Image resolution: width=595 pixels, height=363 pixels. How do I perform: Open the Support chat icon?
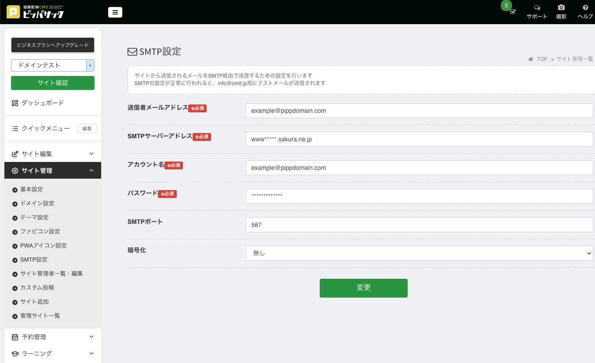537,8
